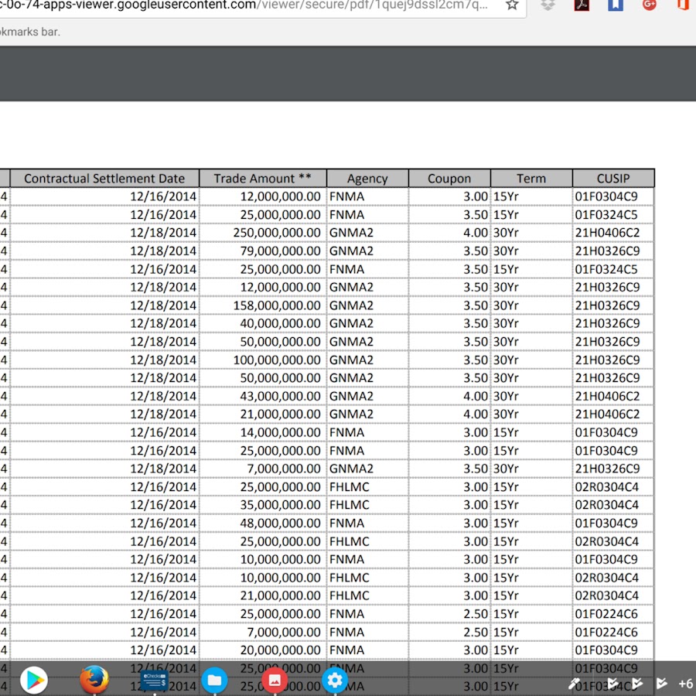This screenshot has height=696, width=696.
Task: Show the +6 more notifications
Action: point(685,684)
